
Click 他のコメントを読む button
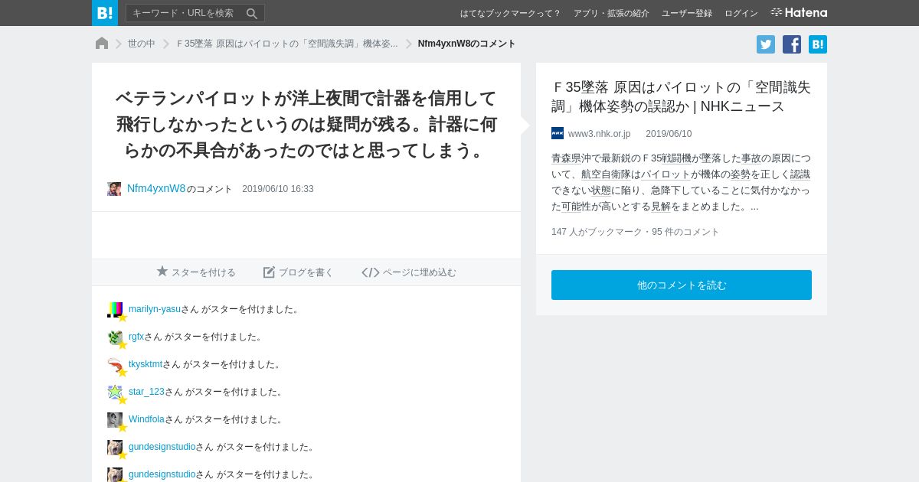tap(682, 285)
